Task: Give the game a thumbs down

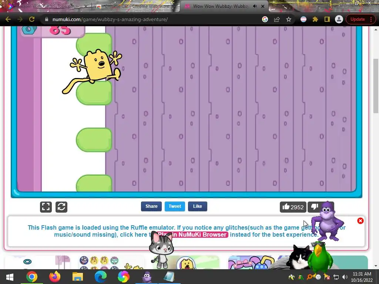Action: [x=314, y=207]
